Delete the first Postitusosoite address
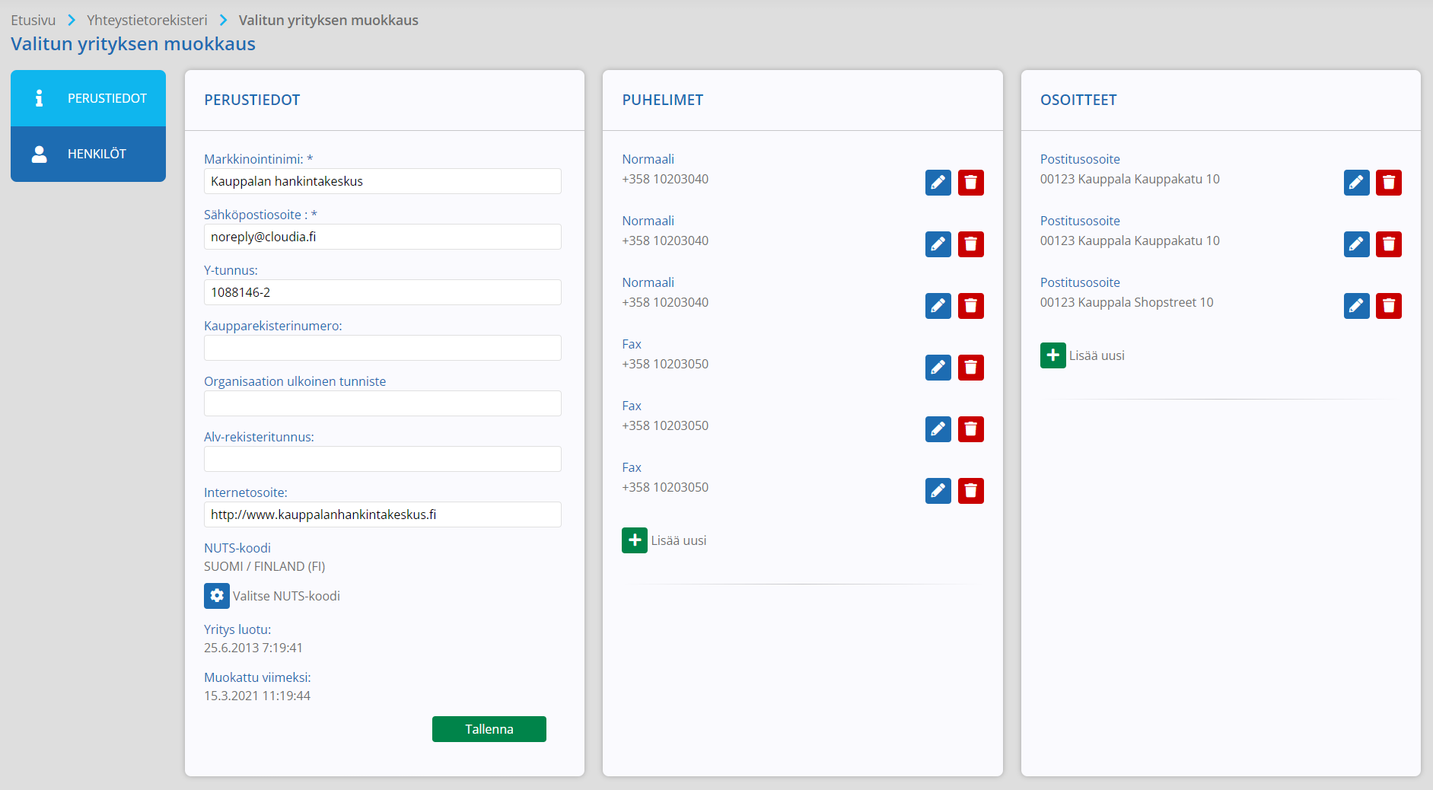This screenshot has height=790, width=1433. point(1388,183)
